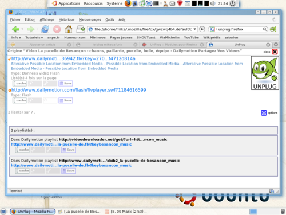Click the UnPlug printer-like toolbar icon
The height and width of the screenshot is (215, 286).
(x=81, y=29)
